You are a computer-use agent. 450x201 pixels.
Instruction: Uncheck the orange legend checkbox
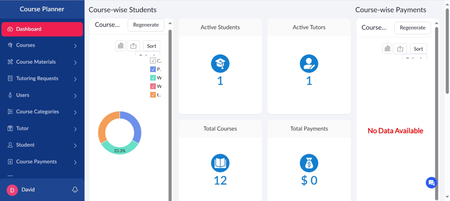click(153, 94)
